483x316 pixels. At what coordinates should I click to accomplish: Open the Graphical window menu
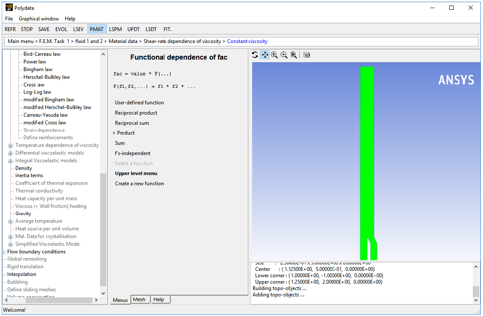pyautogui.click(x=39, y=19)
